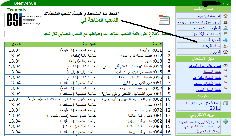
Task: Click the calendar icon beside كيفية تأكيدالإختيارات
Action: coord(226,78)
